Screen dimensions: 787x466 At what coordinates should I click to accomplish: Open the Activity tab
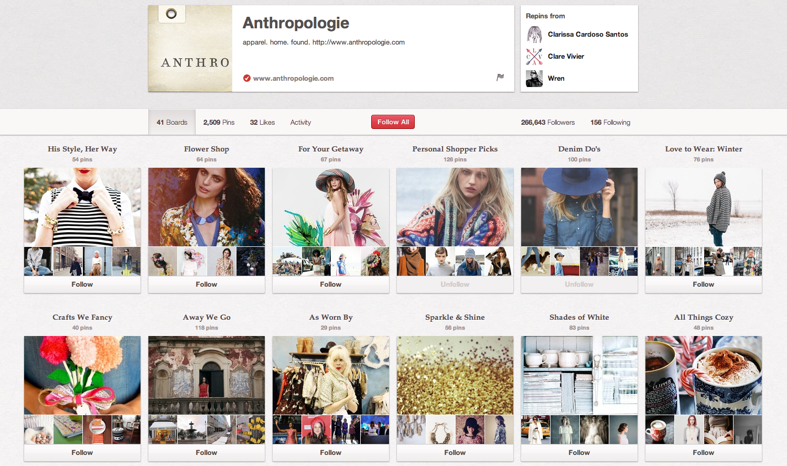[x=300, y=122]
